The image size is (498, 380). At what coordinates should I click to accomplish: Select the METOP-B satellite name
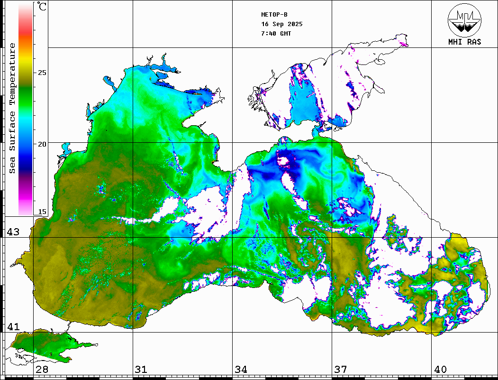click(x=274, y=15)
